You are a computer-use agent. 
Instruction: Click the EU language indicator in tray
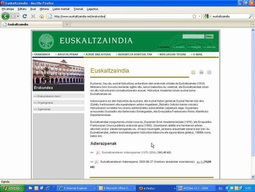pos(220,189)
